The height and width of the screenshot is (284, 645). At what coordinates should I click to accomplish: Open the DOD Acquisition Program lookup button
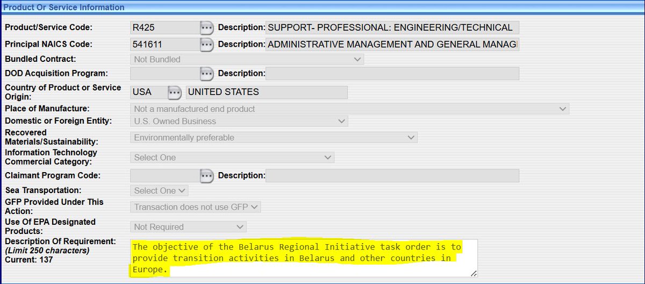(x=207, y=73)
